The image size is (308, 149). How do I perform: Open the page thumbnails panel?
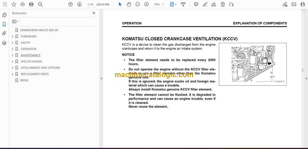point(4,15)
